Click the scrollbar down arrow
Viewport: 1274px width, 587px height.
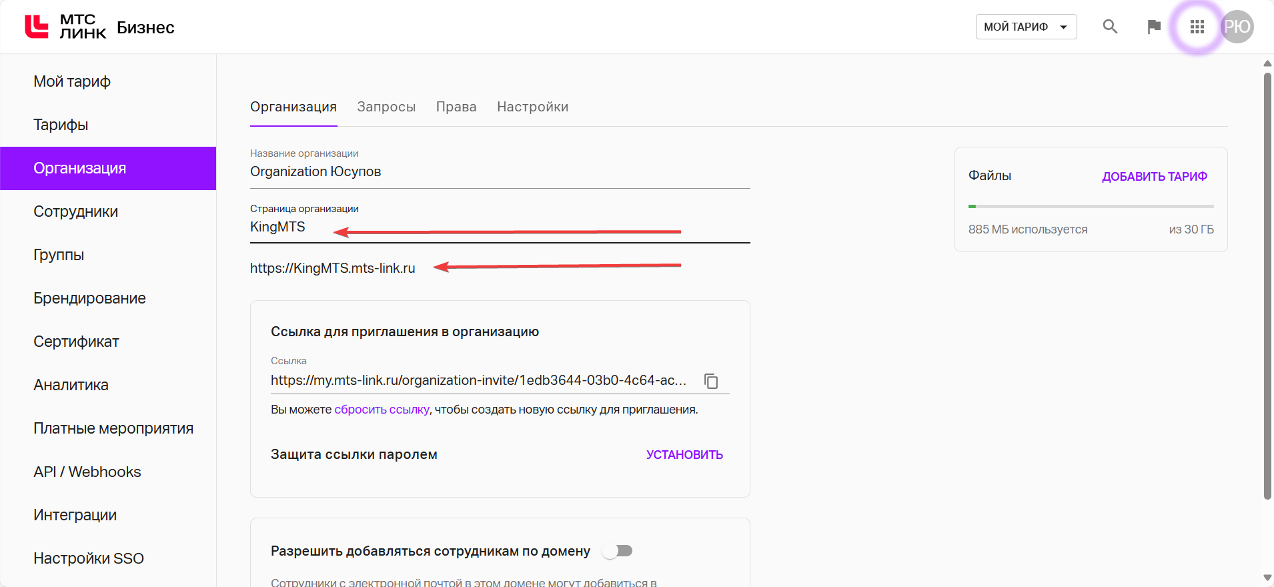[1267, 578]
